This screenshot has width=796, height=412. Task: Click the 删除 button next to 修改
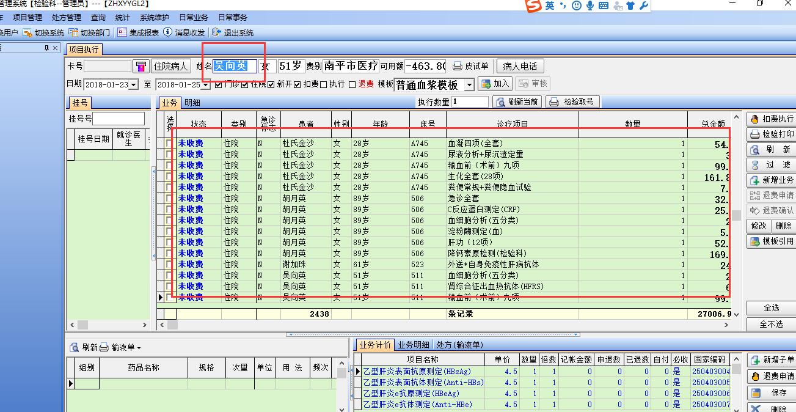(783, 226)
